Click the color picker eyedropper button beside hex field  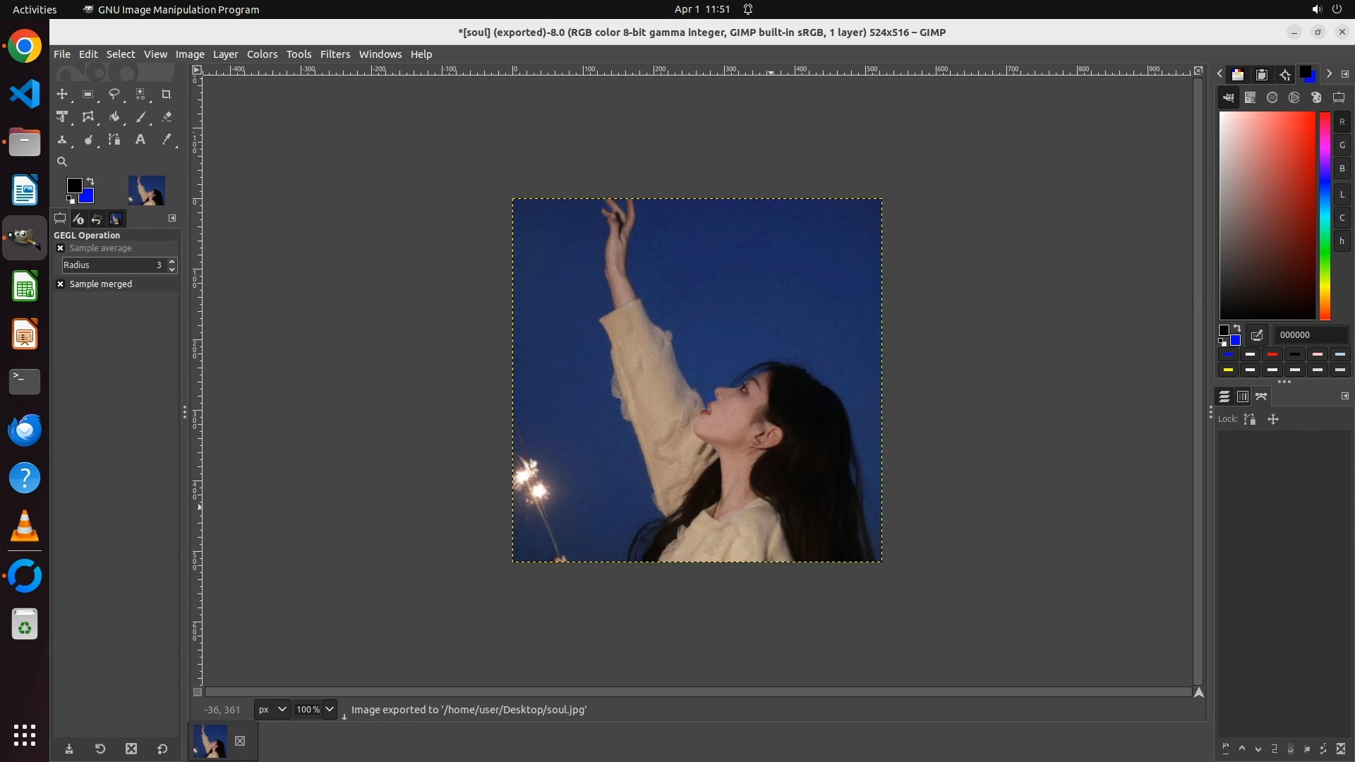[1257, 335]
